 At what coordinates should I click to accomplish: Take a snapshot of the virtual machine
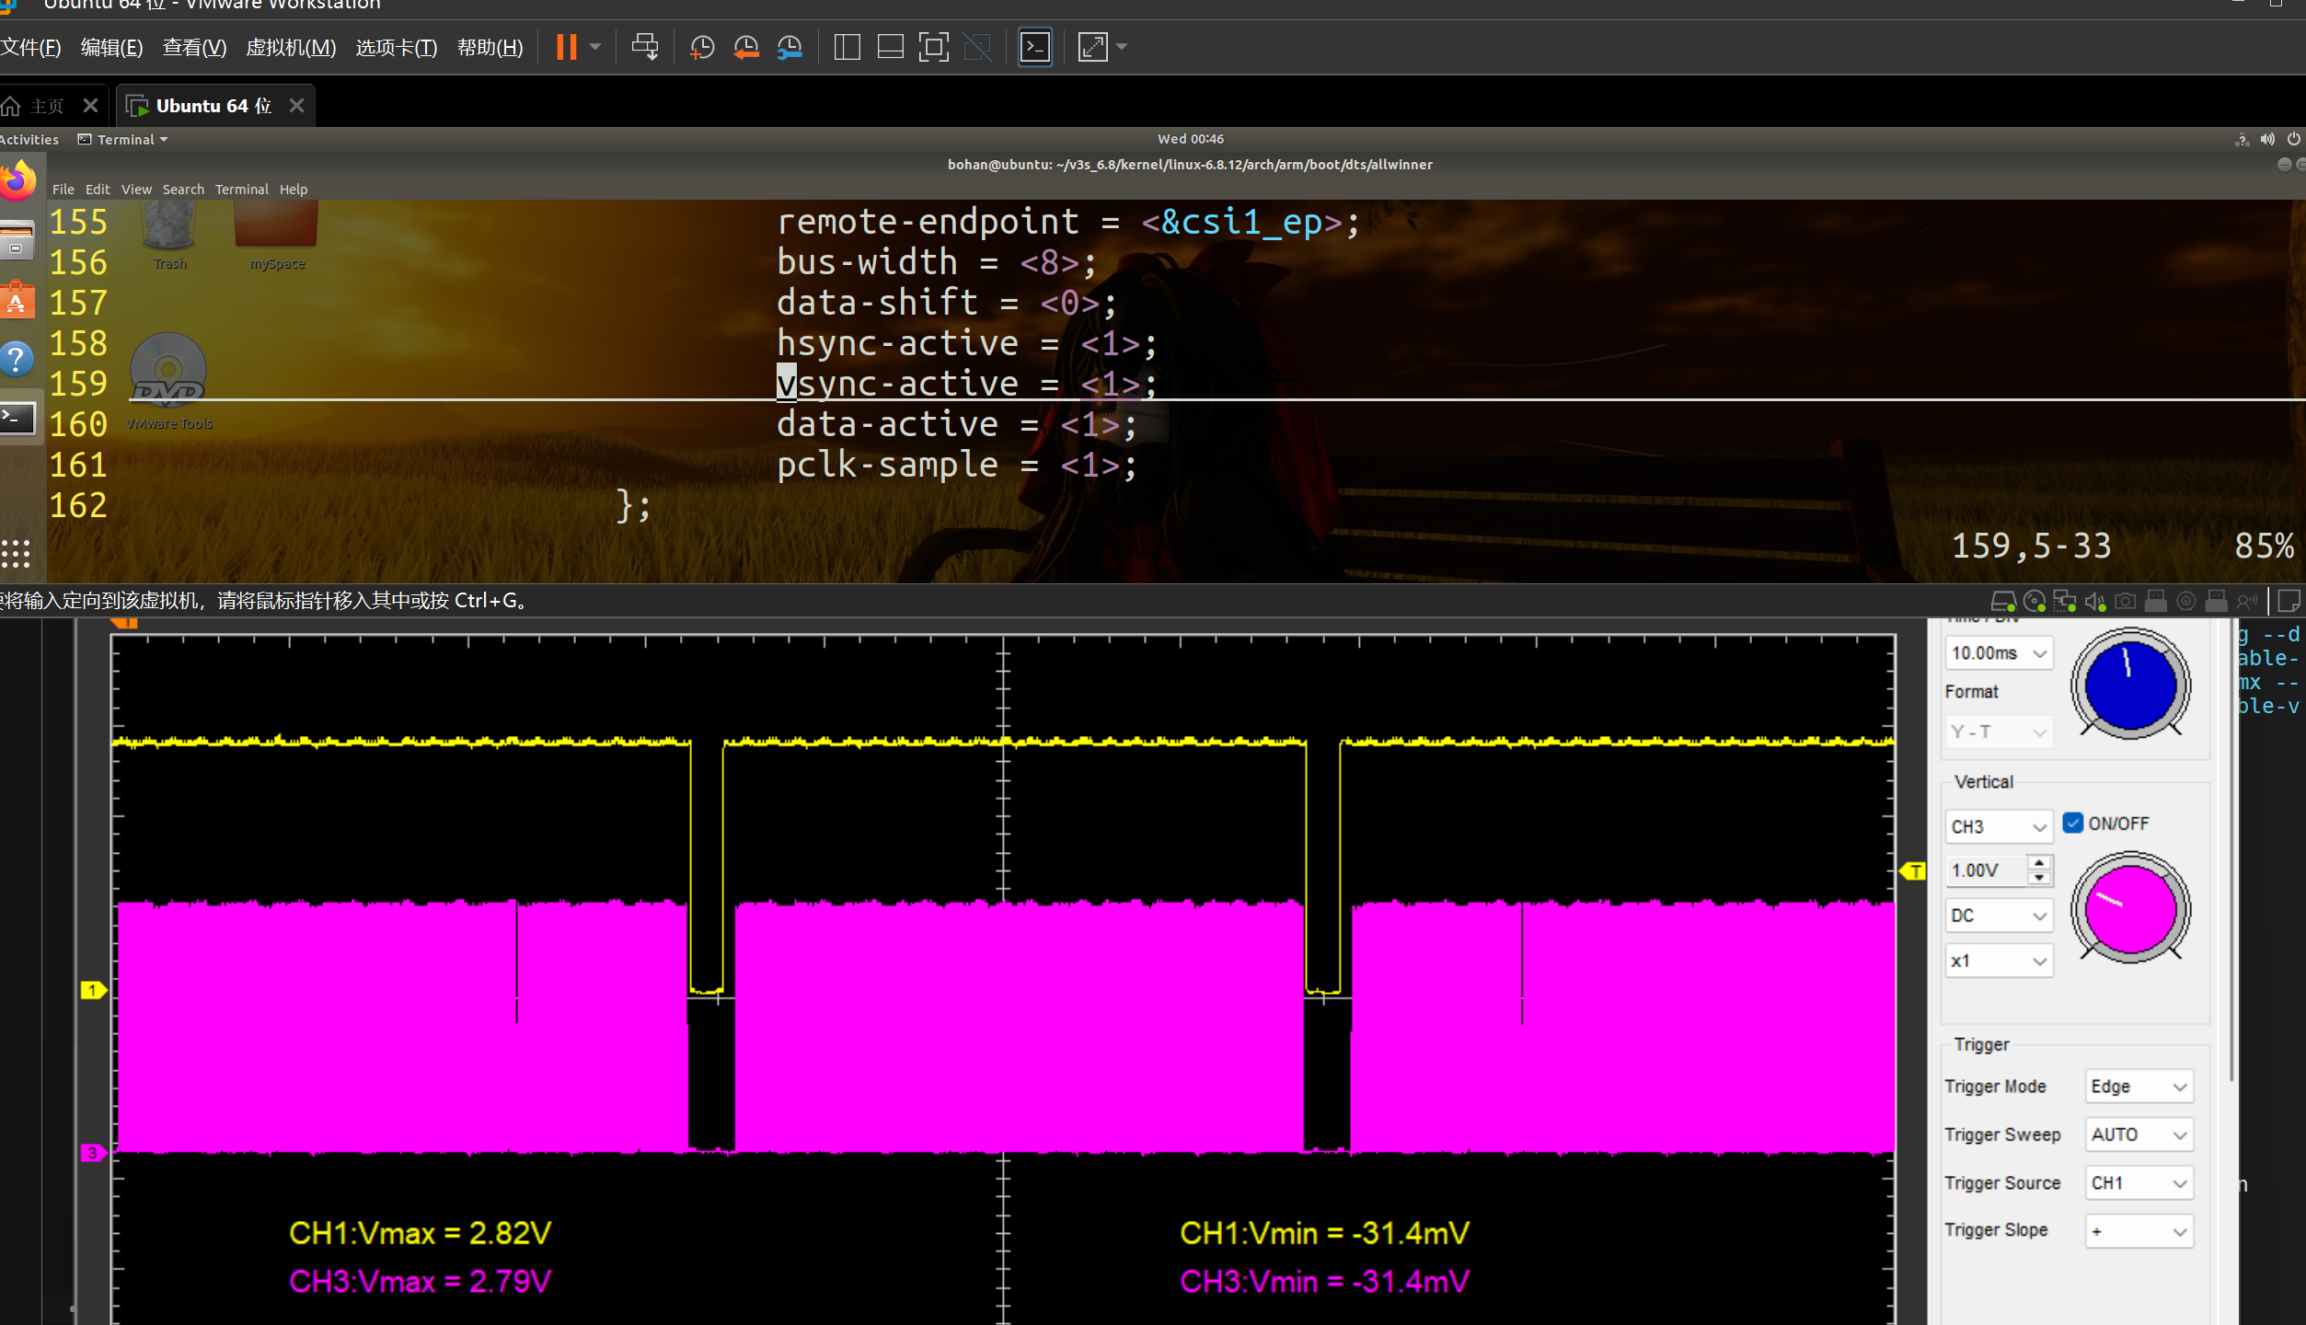(702, 47)
